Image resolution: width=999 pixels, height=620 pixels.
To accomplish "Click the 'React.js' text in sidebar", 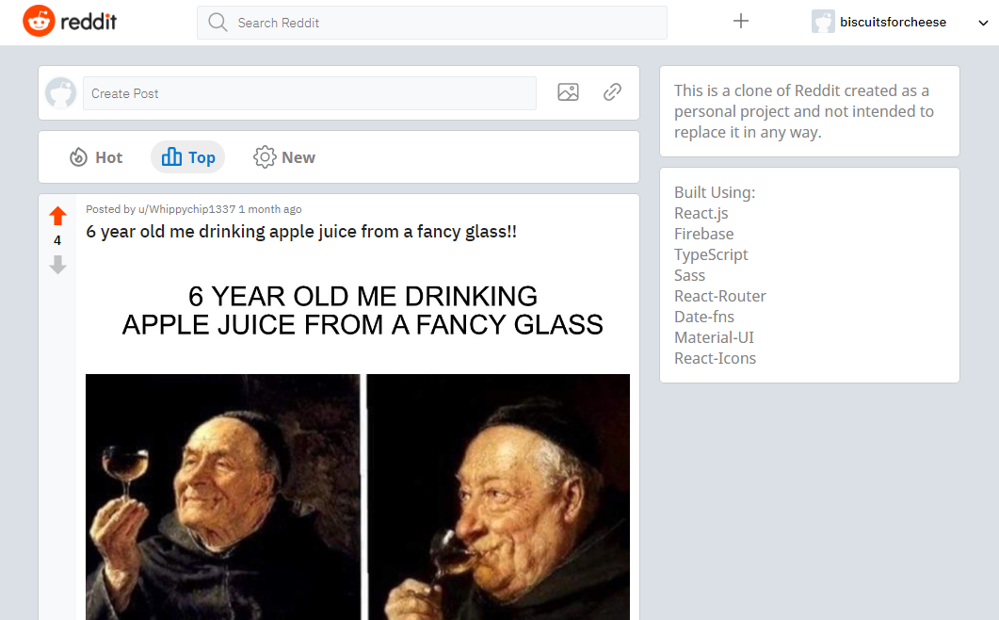I will coord(701,213).
